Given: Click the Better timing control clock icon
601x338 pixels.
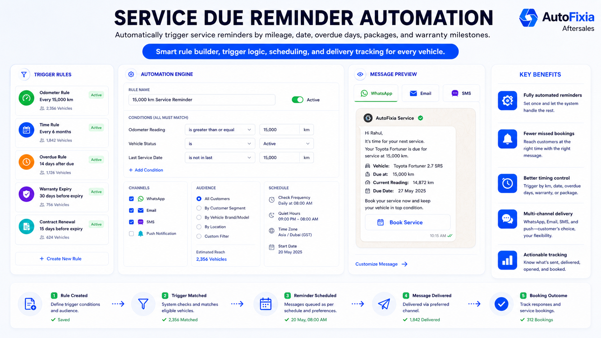Looking at the screenshot, I should click(507, 183).
